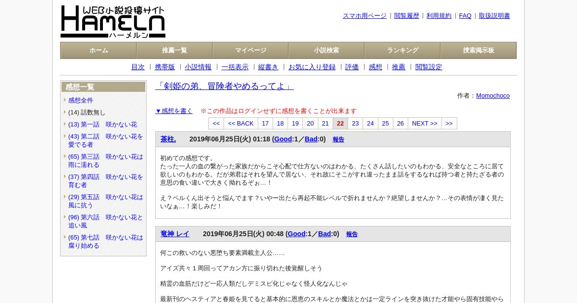Report 茶柱,'s review with 報告
The width and height of the screenshot is (577, 303).
pyautogui.click(x=339, y=139)
